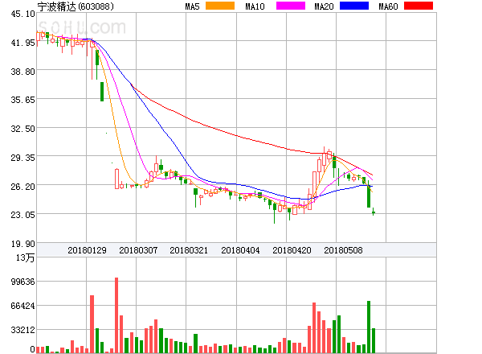Click the last green candlestick near 23.05
Viewport: 482px width, 354px height.
374,212
